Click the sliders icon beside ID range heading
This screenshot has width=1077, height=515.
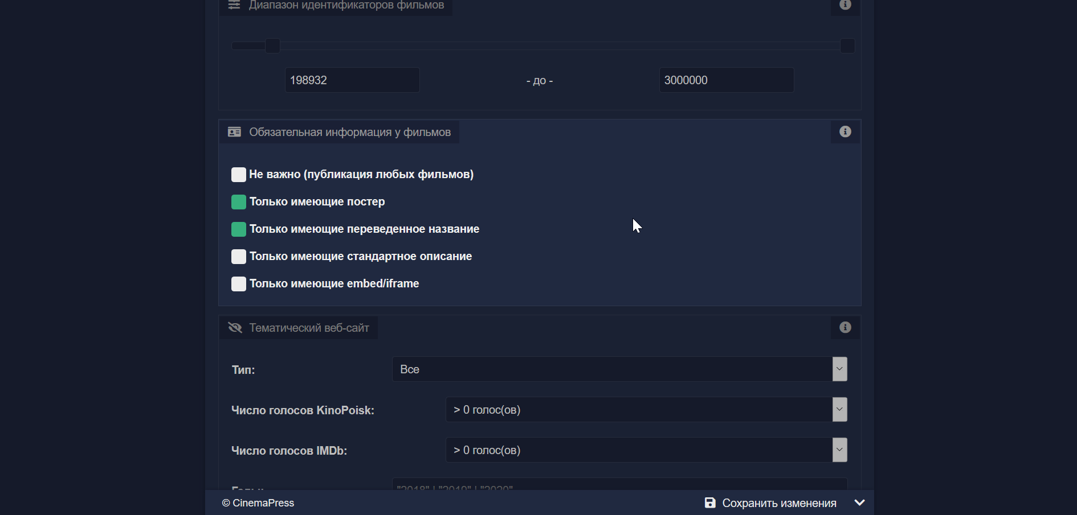(x=234, y=5)
